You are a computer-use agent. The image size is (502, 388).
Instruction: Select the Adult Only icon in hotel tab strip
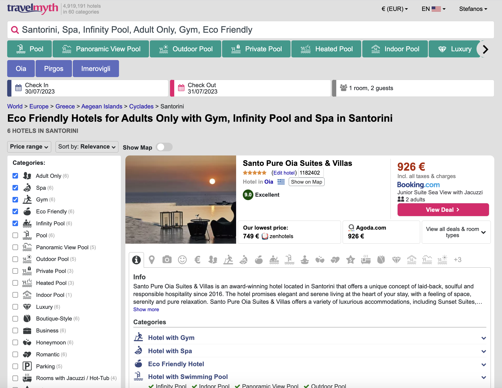213,260
